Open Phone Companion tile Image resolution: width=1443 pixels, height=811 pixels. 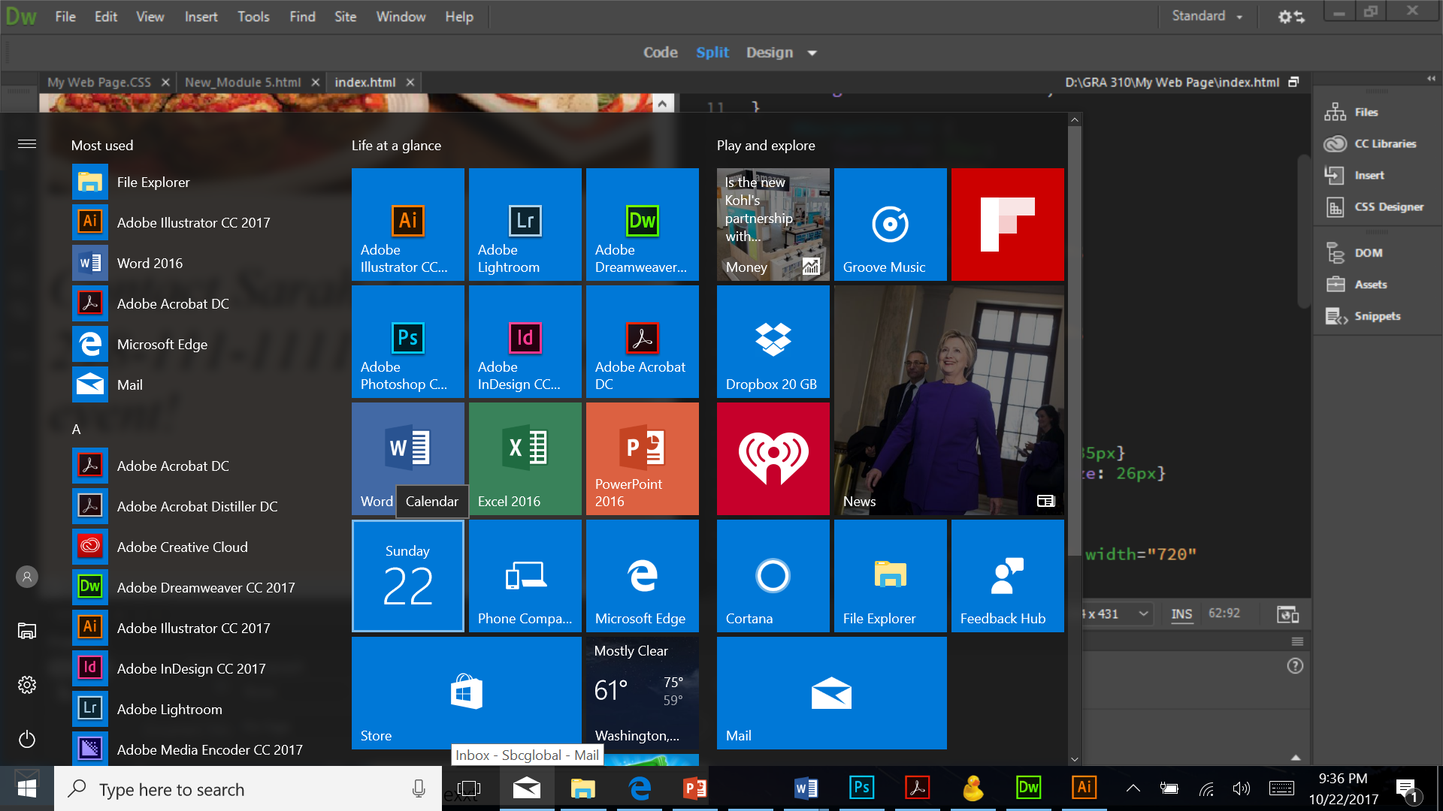[525, 576]
